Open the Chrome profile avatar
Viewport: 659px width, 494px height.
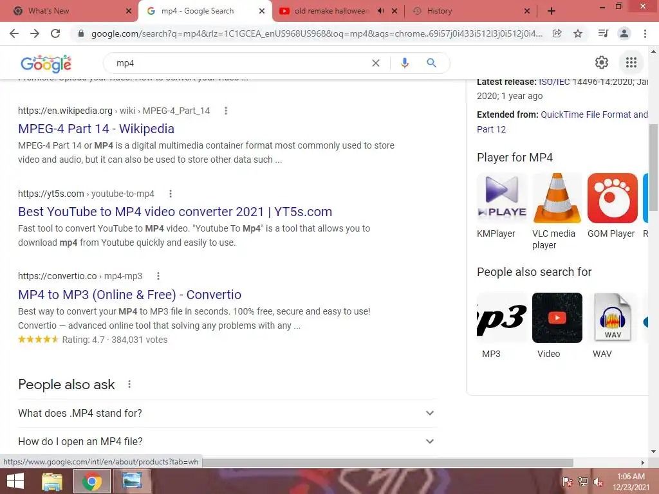pos(624,33)
